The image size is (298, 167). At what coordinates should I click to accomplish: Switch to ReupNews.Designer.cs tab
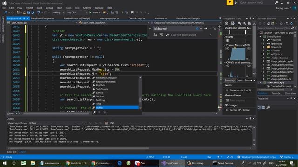point(42,19)
